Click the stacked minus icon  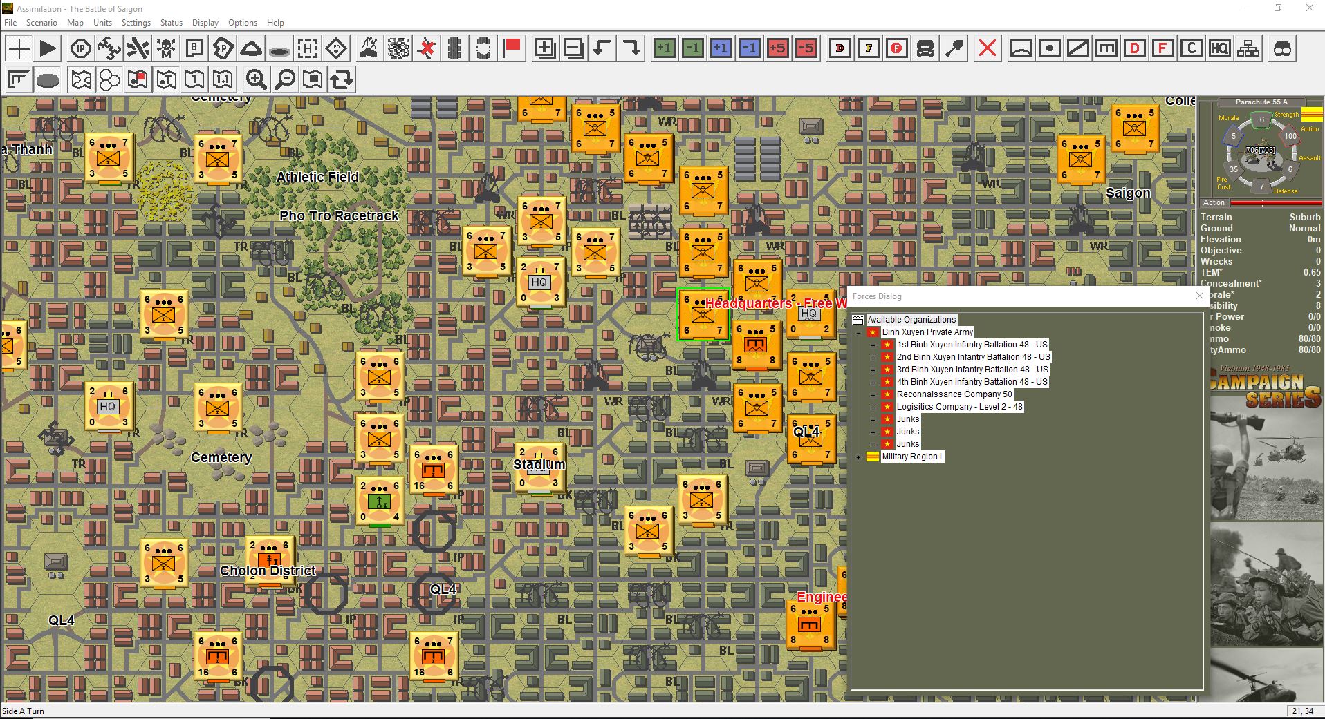coord(573,48)
